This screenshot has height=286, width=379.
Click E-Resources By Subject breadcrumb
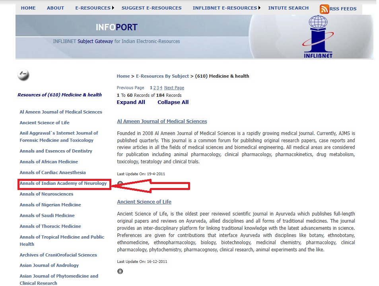[x=162, y=76]
